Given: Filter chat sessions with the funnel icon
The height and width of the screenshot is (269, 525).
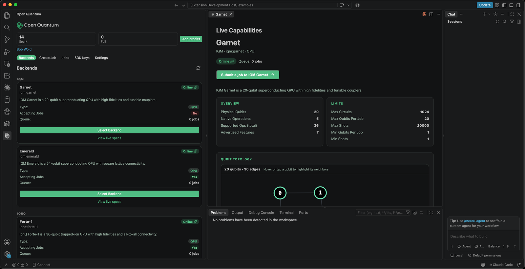Looking at the screenshot, I should (x=512, y=22).
